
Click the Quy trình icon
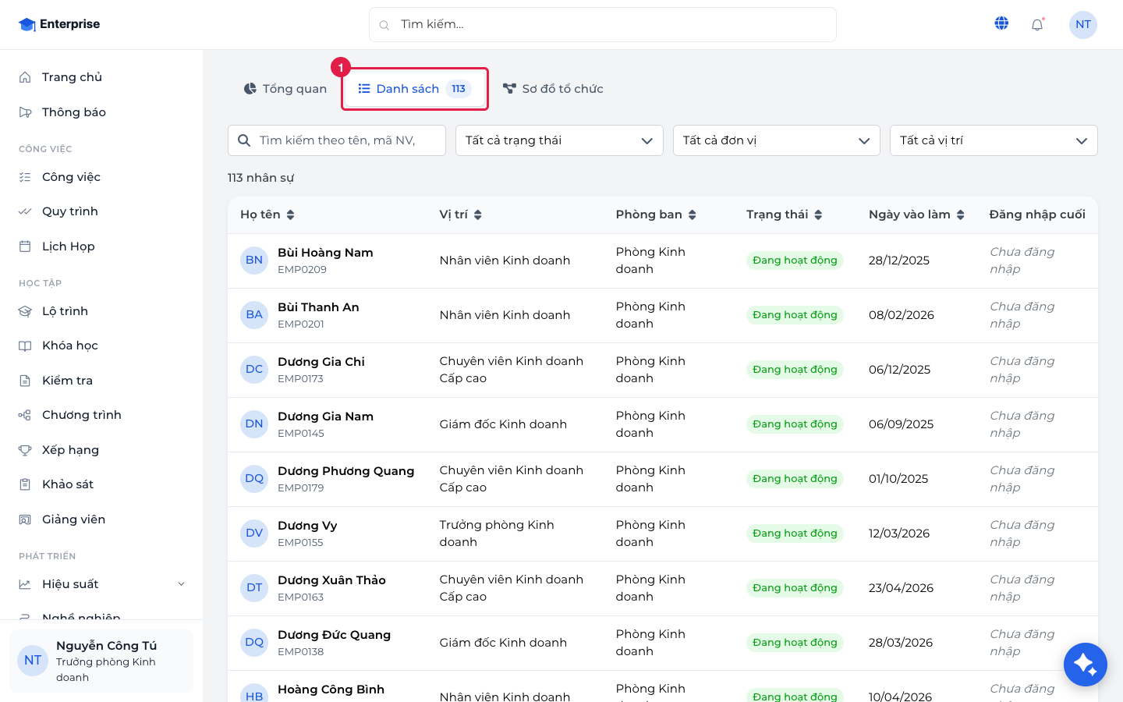25,211
